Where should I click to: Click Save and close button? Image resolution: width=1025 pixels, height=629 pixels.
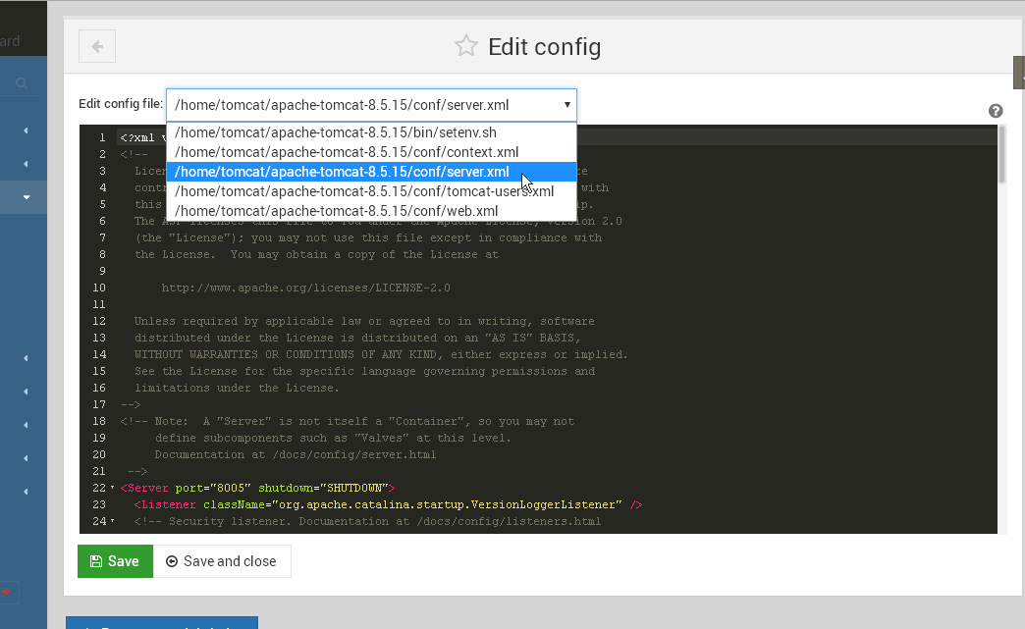pyautogui.click(x=222, y=561)
